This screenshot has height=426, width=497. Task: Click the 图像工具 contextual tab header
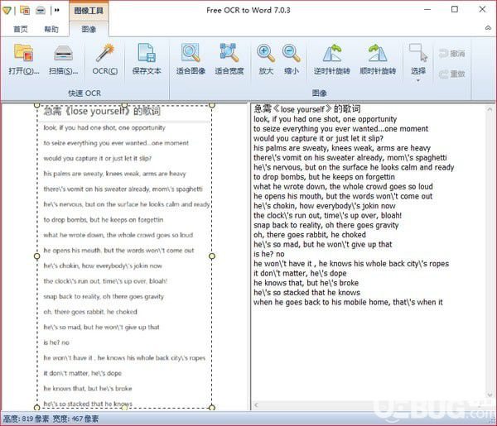(x=89, y=11)
